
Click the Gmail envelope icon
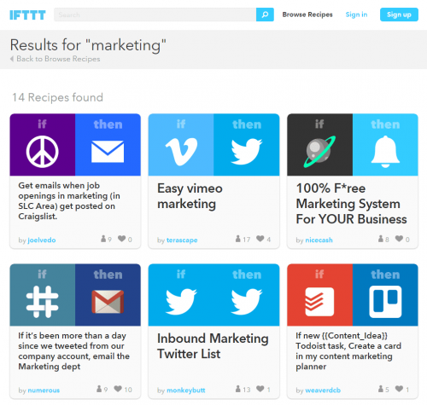pos(108,302)
